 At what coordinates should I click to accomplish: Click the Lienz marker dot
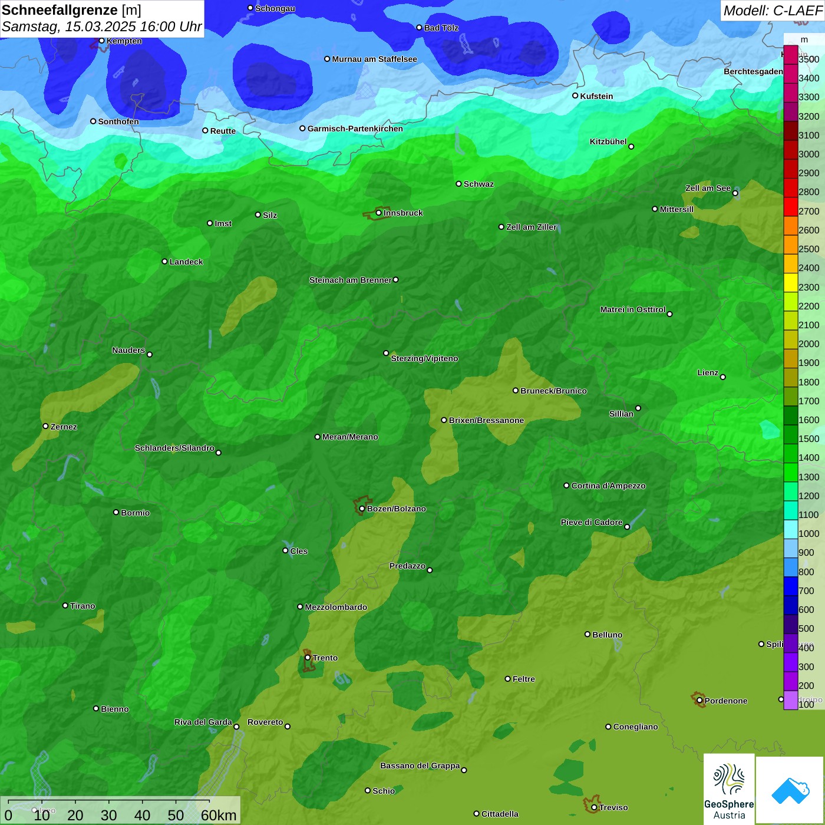tap(723, 377)
